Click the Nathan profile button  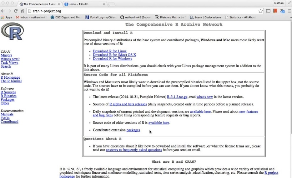279,3
